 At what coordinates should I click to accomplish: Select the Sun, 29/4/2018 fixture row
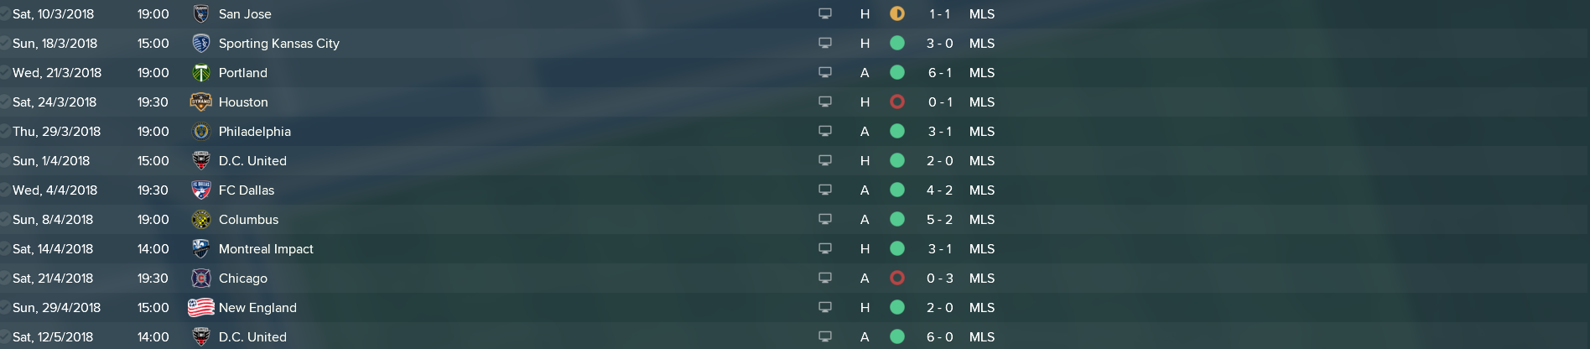coord(795,307)
